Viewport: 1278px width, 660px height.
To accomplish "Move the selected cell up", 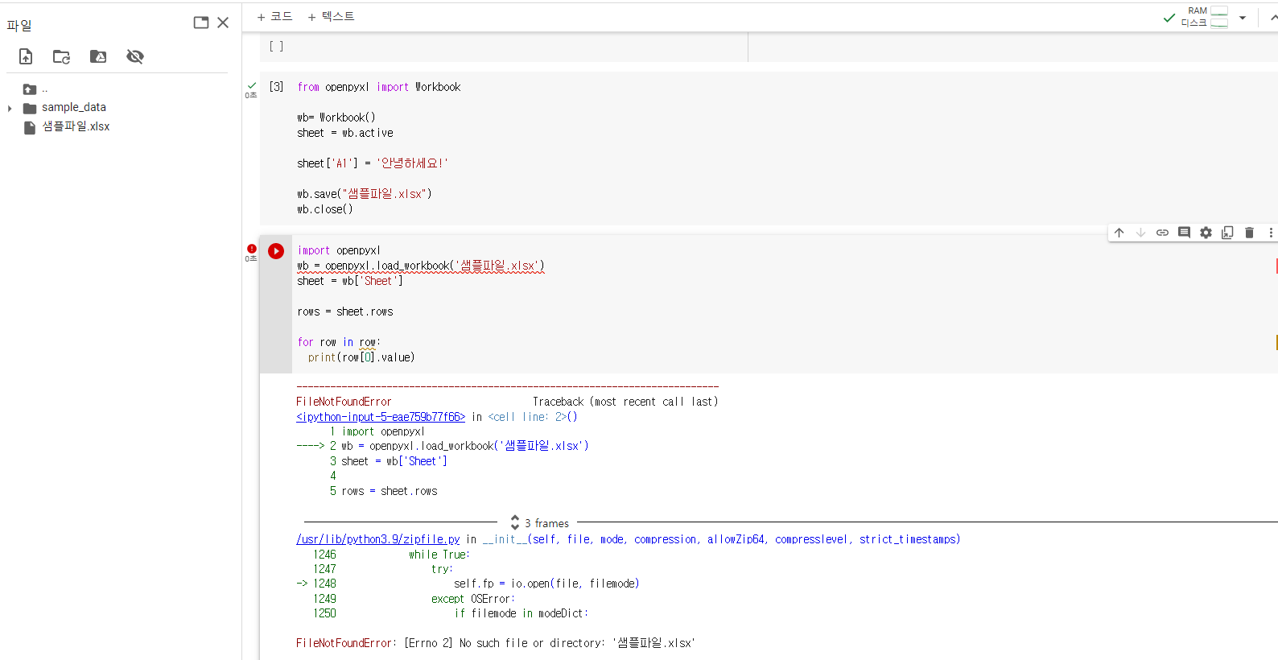I will click(1119, 233).
